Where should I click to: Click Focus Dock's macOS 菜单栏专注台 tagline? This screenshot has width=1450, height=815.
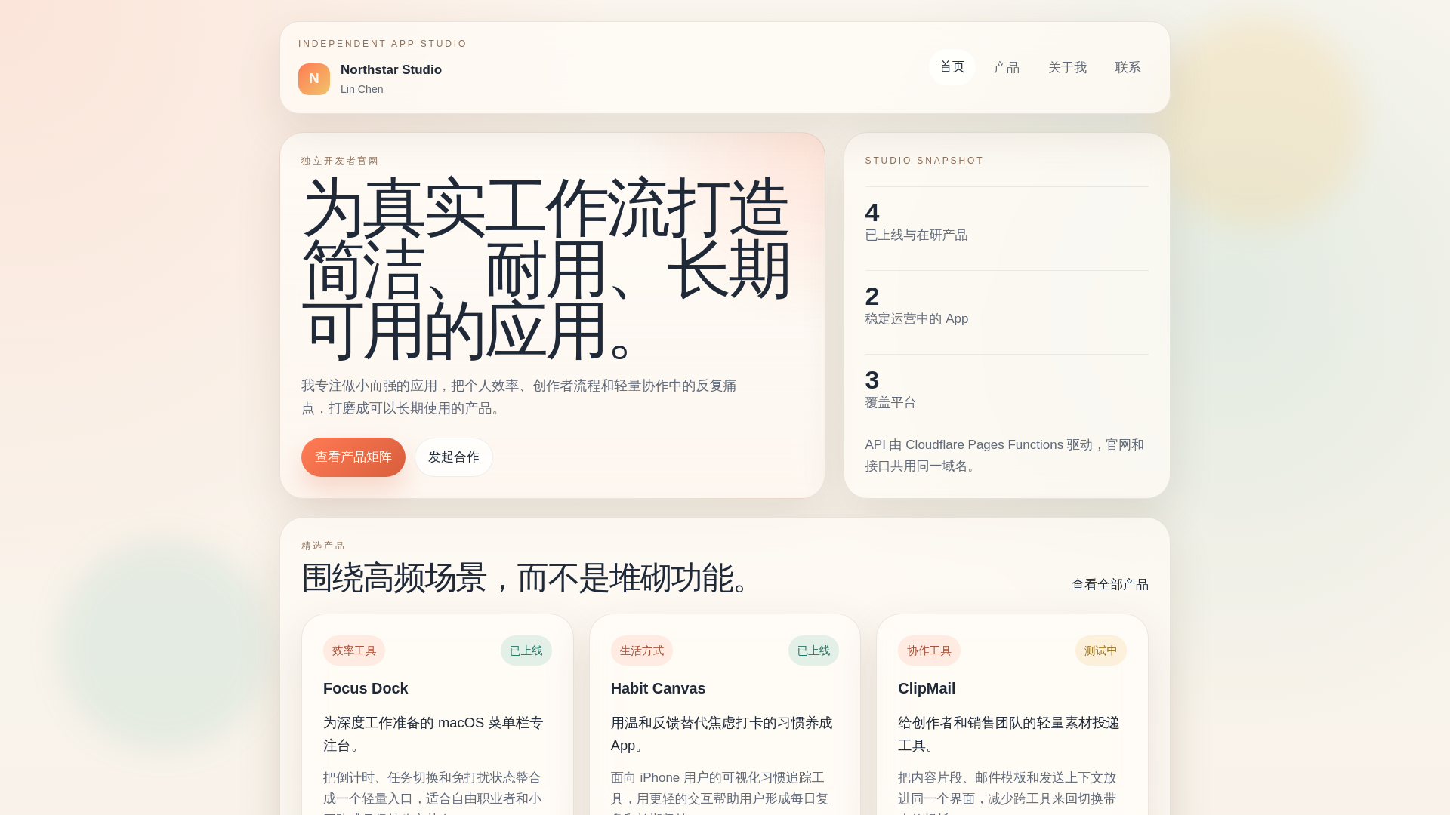coord(433,734)
